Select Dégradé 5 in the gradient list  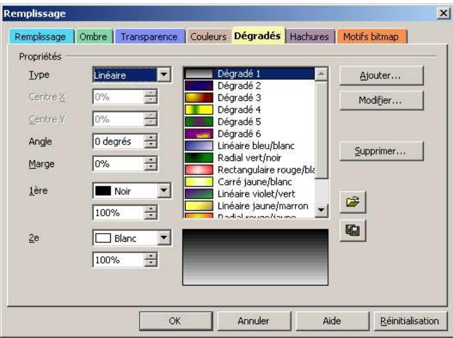pos(250,122)
